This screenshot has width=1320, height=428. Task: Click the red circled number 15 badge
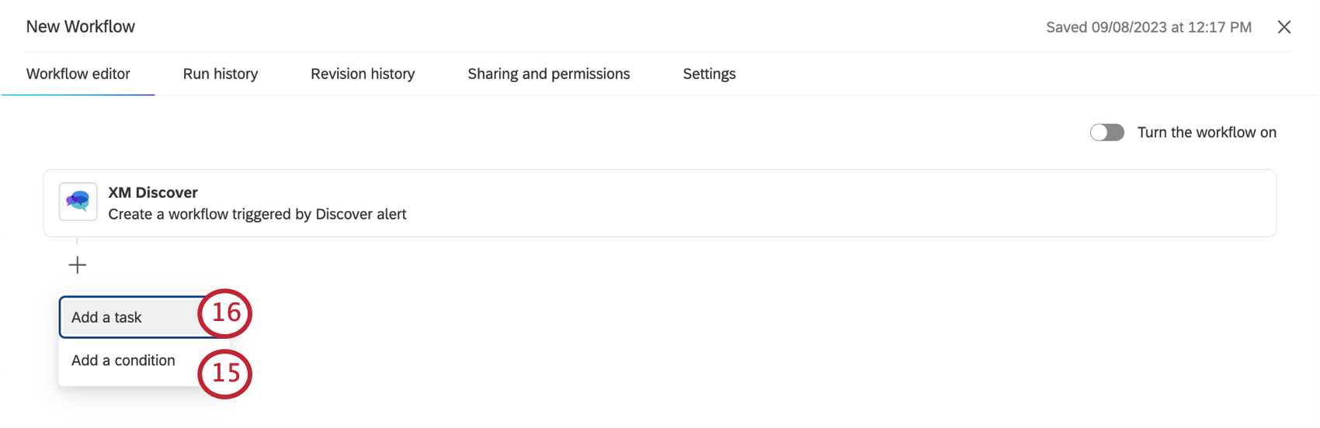coord(225,374)
